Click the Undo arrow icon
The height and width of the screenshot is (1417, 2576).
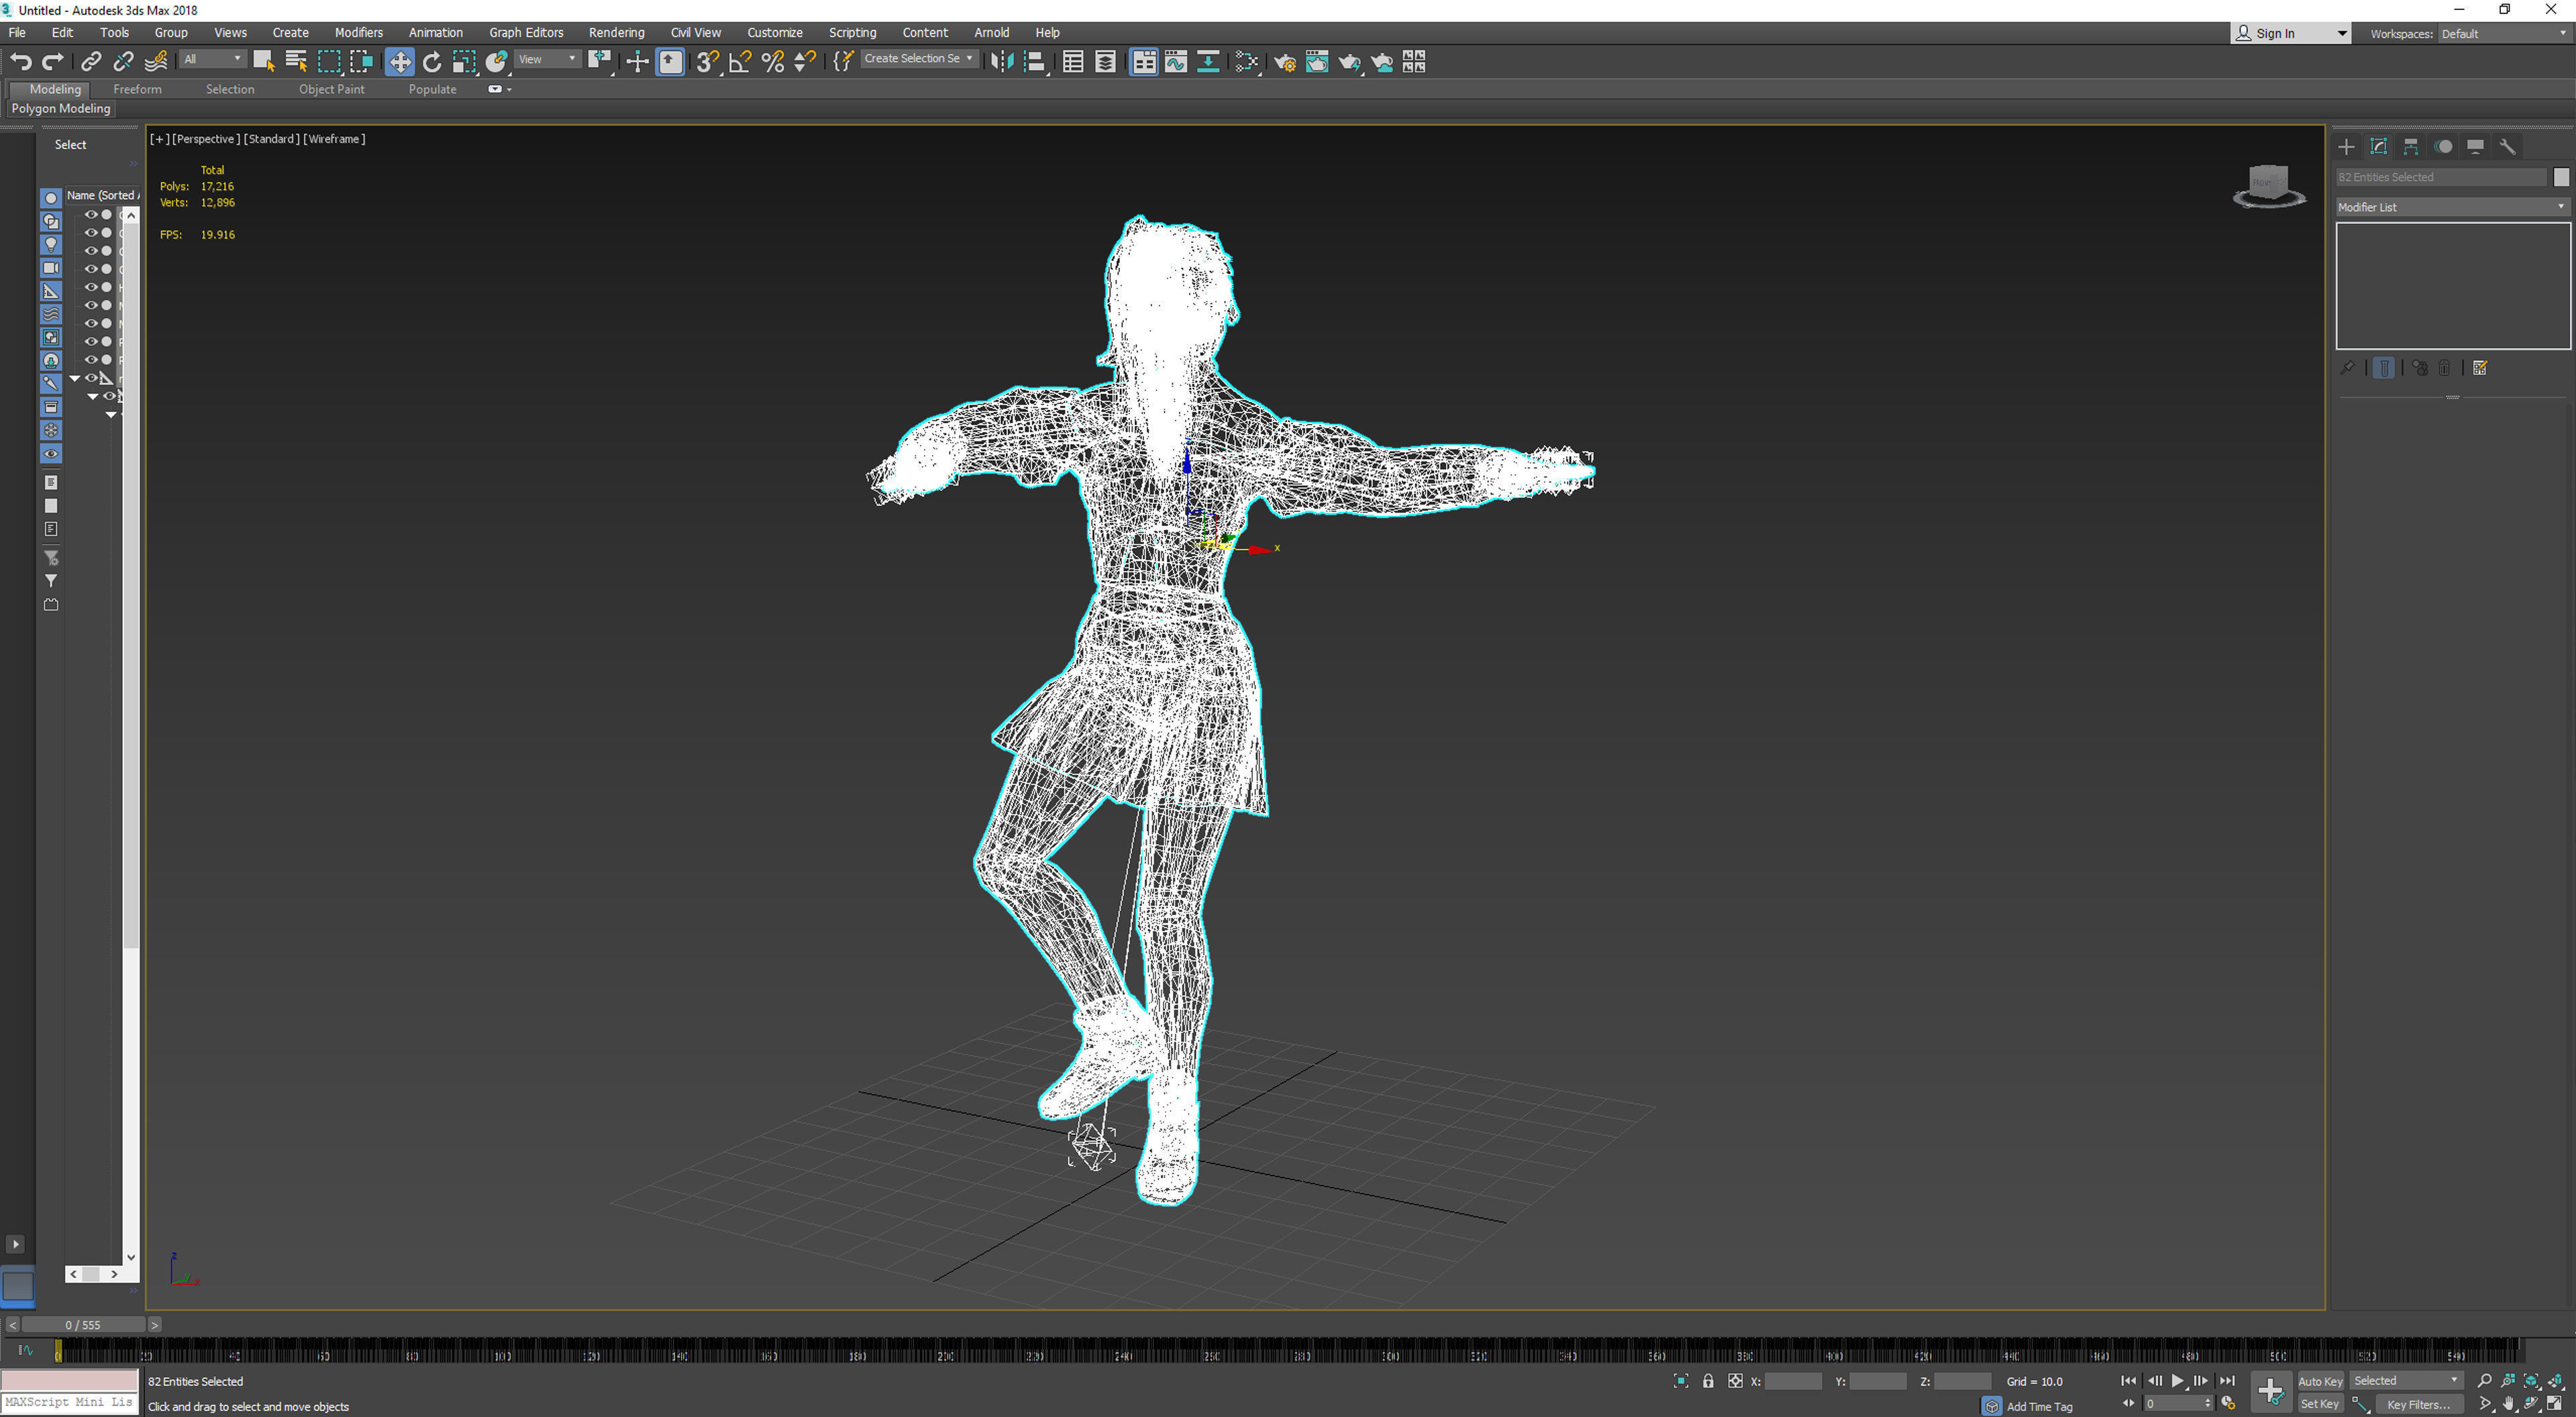(x=20, y=62)
